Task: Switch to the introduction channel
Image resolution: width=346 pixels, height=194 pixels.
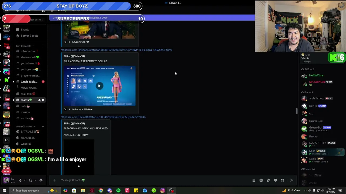Action: (x=30, y=51)
